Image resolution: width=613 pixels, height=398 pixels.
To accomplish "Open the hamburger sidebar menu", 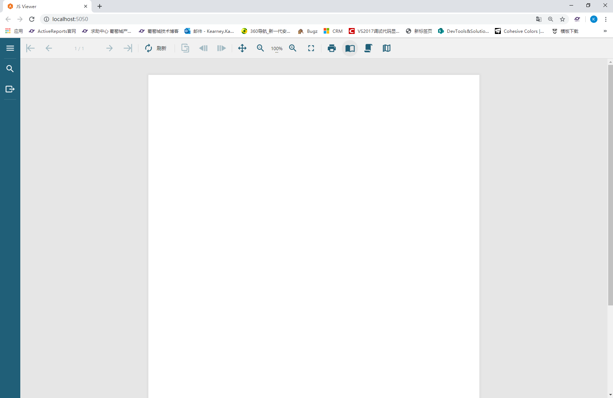I will 10,48.
